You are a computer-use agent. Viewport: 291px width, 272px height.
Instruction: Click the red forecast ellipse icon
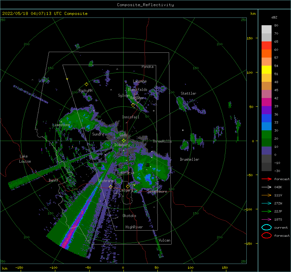[266, 235]
